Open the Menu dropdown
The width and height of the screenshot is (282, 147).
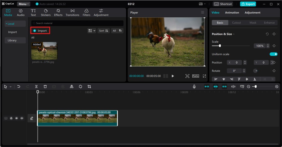click(24, 4)
